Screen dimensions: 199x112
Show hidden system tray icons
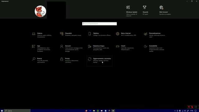pyautogui.click(x=175, y=111)
